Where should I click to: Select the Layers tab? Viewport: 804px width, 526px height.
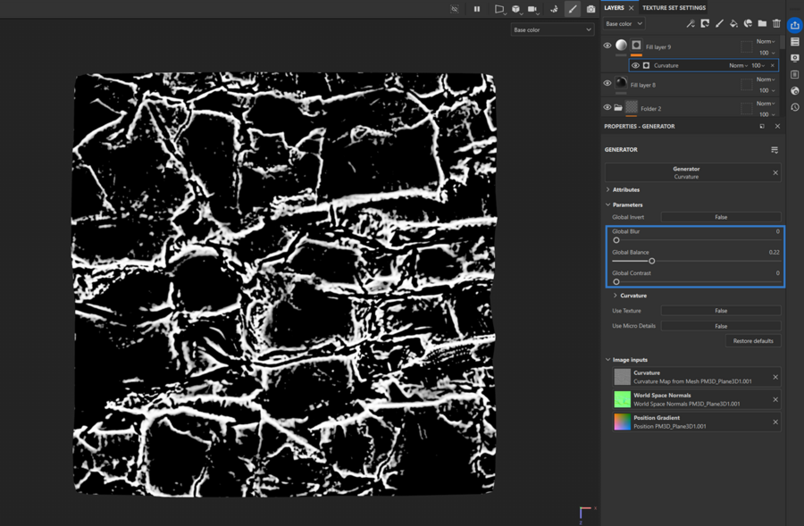point(614,8)
